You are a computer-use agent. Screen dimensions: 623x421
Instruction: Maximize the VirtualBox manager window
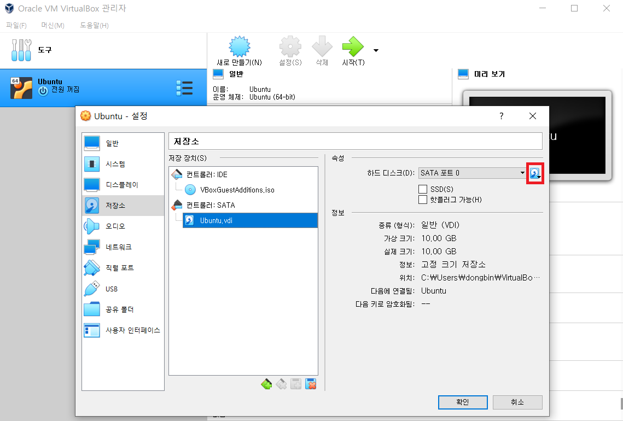(574, 8)
